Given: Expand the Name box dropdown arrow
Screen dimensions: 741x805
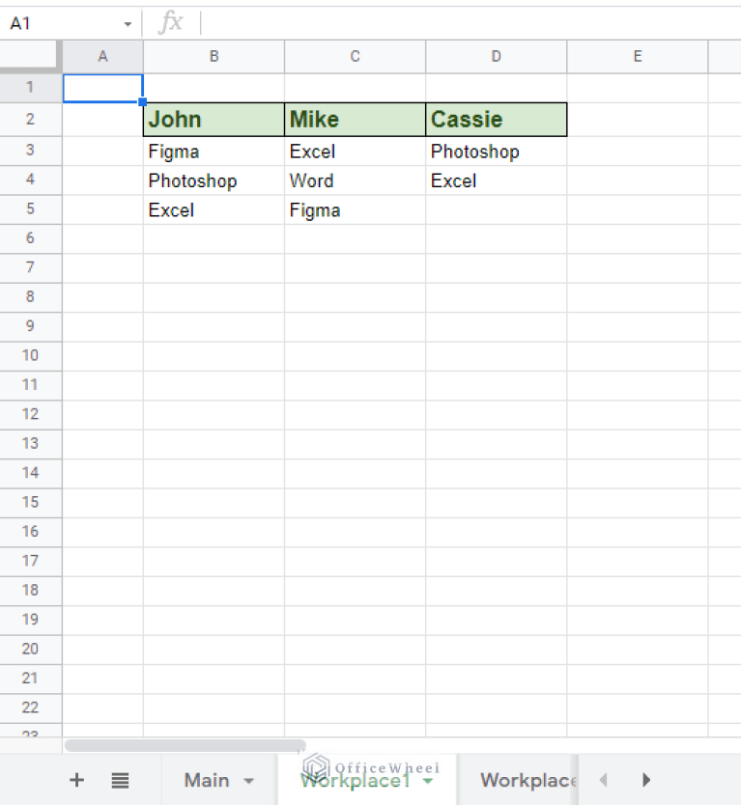Looking at the screenshot, I should pos(128,24).
